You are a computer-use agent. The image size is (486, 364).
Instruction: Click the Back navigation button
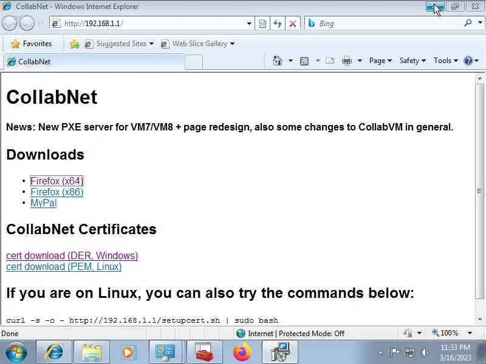(x=9, y=23)
